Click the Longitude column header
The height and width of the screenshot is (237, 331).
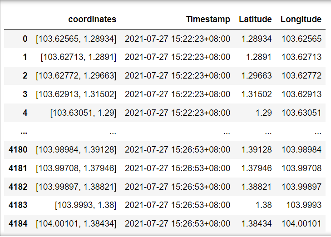pos(301,20)
